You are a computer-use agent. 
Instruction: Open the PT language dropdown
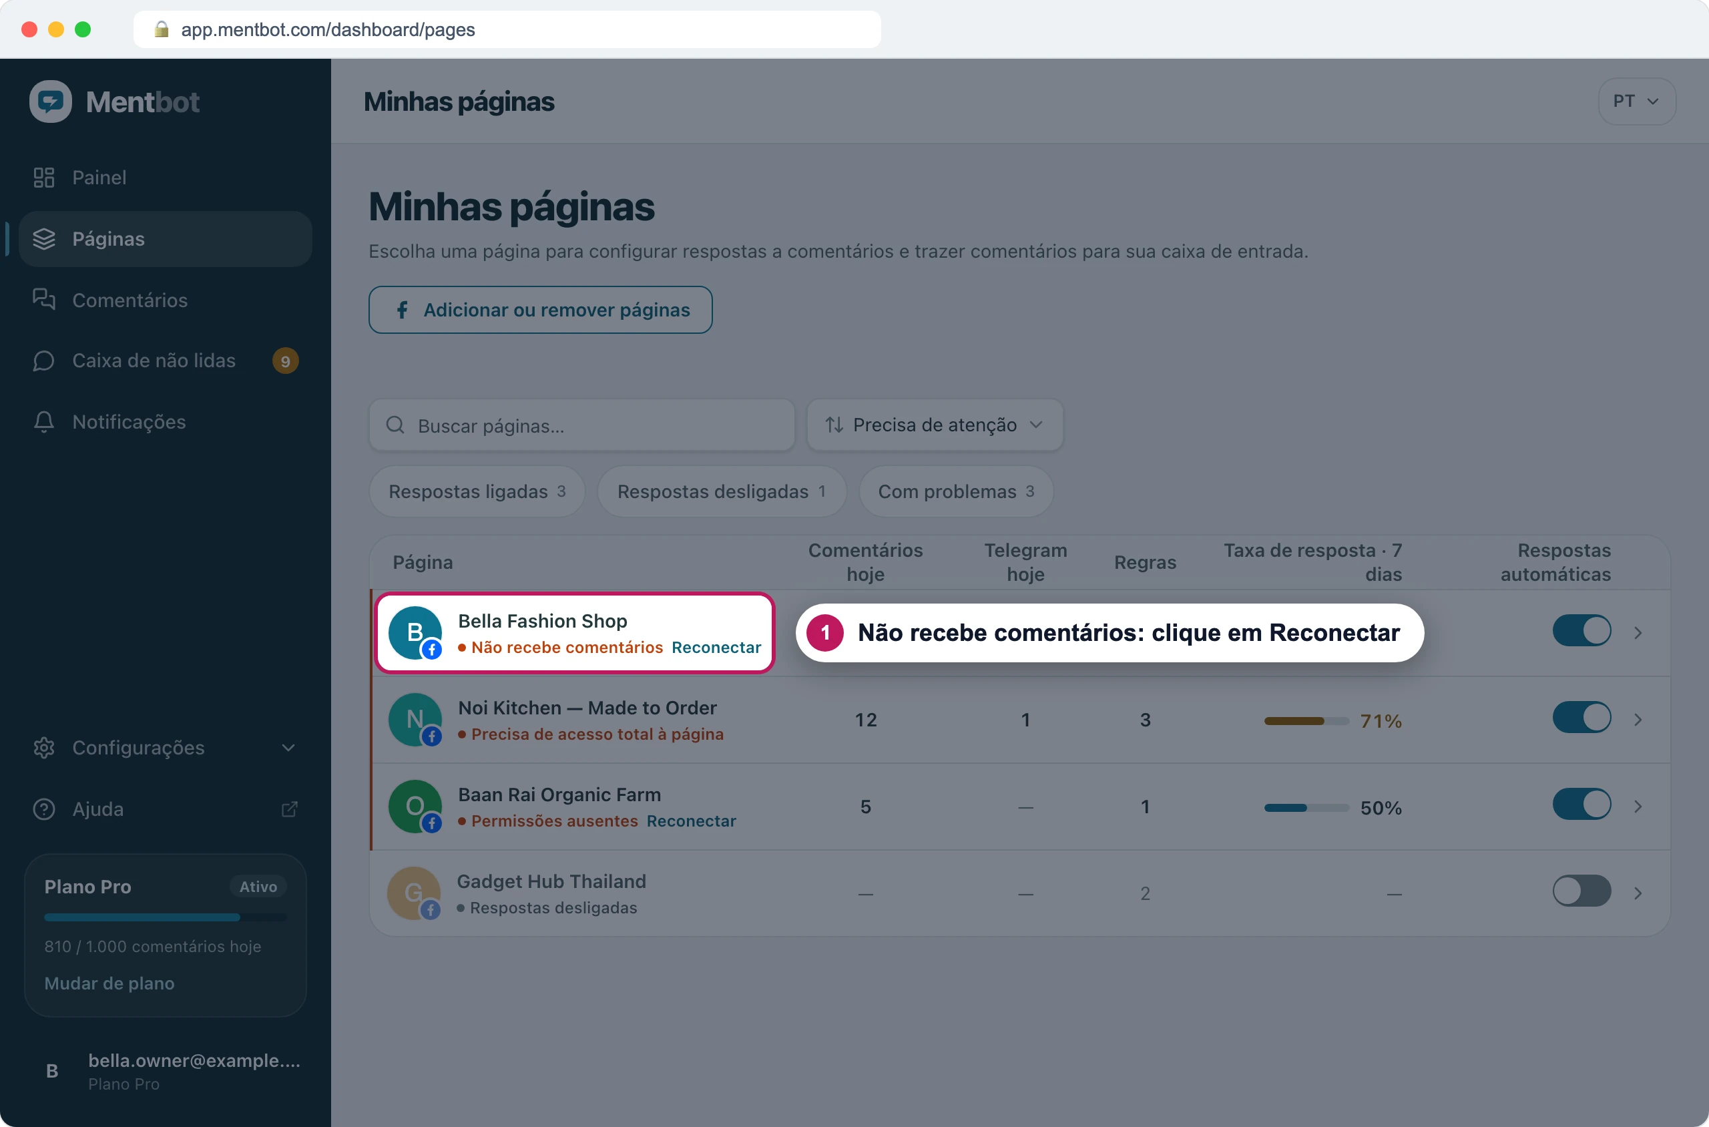coord(1637,101)
